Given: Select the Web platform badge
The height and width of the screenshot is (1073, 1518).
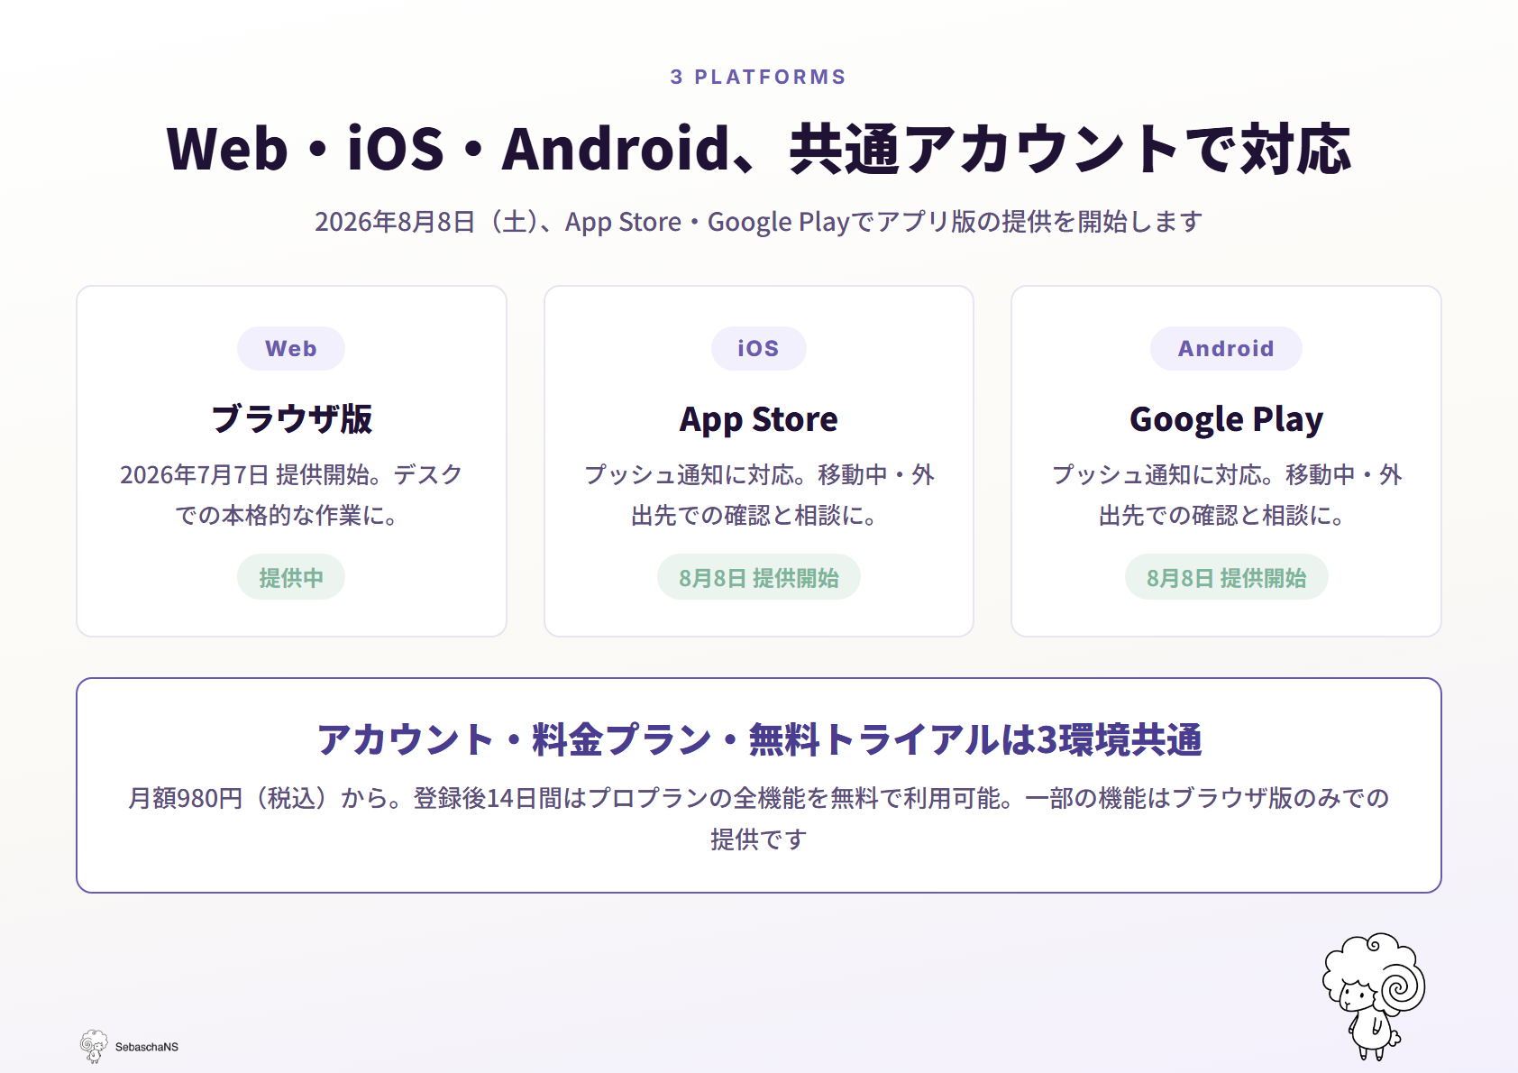Looking at the screenshot, I should pyautogui.click(x=291, y=349).
